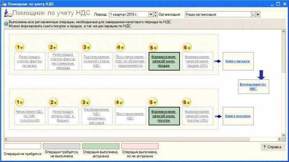Open the Период dropdown arrow
Screen dimensions: 289x162
151,14
